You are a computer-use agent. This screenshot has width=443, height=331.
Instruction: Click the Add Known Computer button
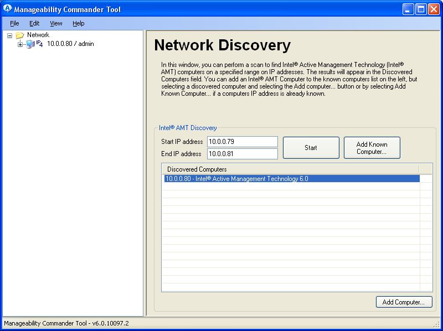click(x=372, y=148)
